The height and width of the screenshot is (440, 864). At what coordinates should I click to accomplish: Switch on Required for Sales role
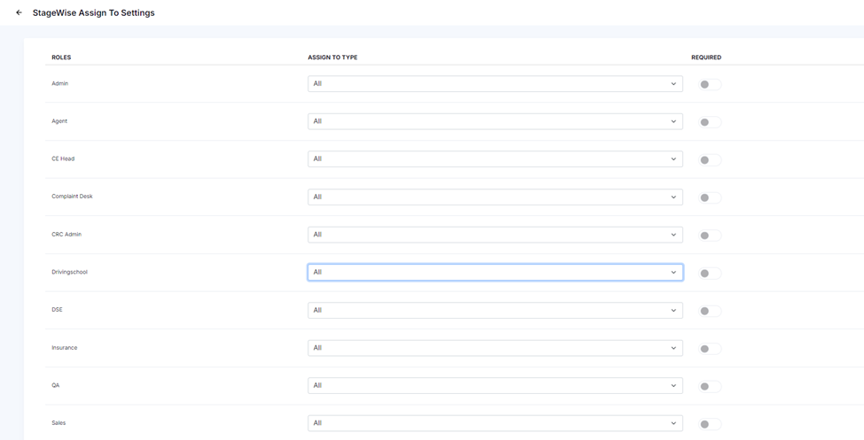[x=710, y=424]
